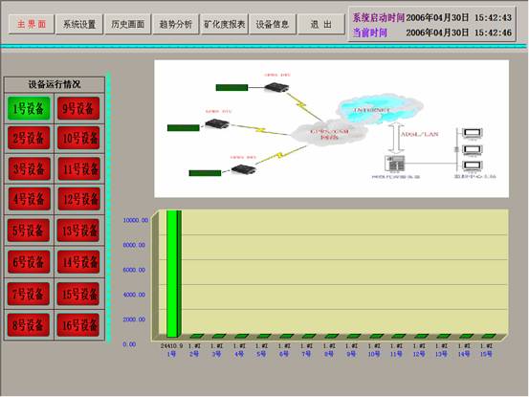Click the server icon below ADSL/LAN arrow
The image size is (529, 397).
tap(395, 164)
